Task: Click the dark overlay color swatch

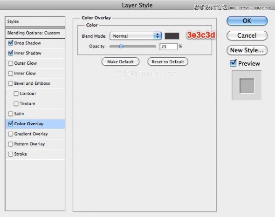Action: [x=172, y=36]
